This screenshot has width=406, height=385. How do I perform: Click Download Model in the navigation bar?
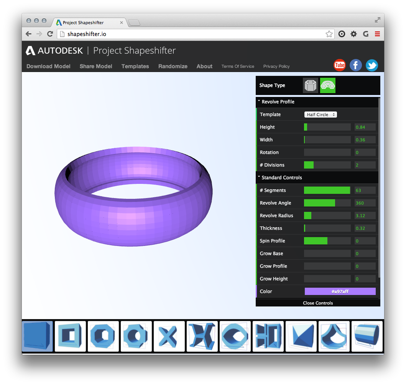pos(48,66)
